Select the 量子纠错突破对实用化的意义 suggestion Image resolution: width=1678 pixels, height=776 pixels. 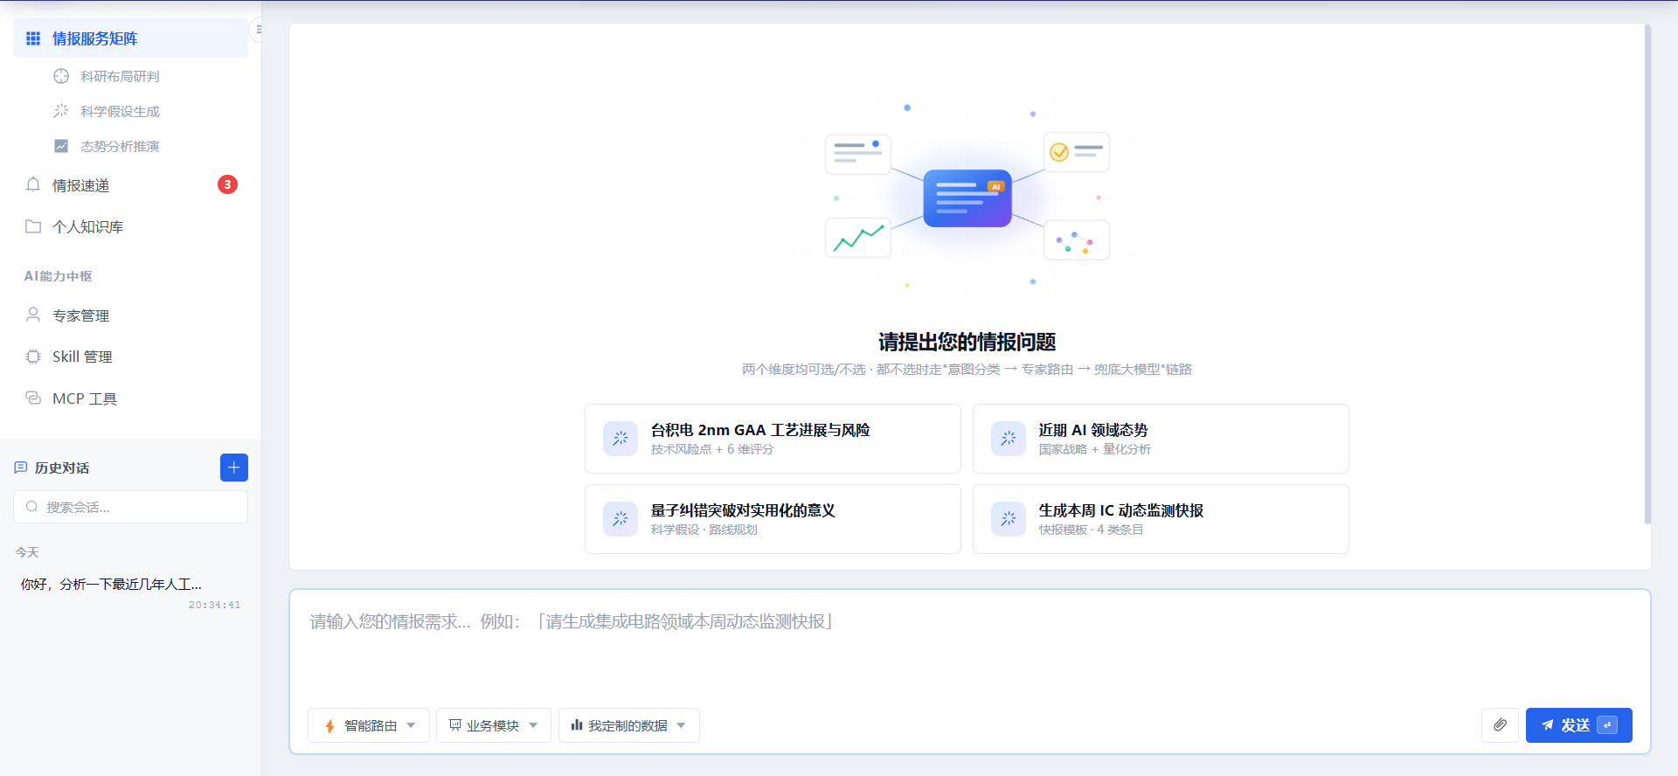coord(773,519)
